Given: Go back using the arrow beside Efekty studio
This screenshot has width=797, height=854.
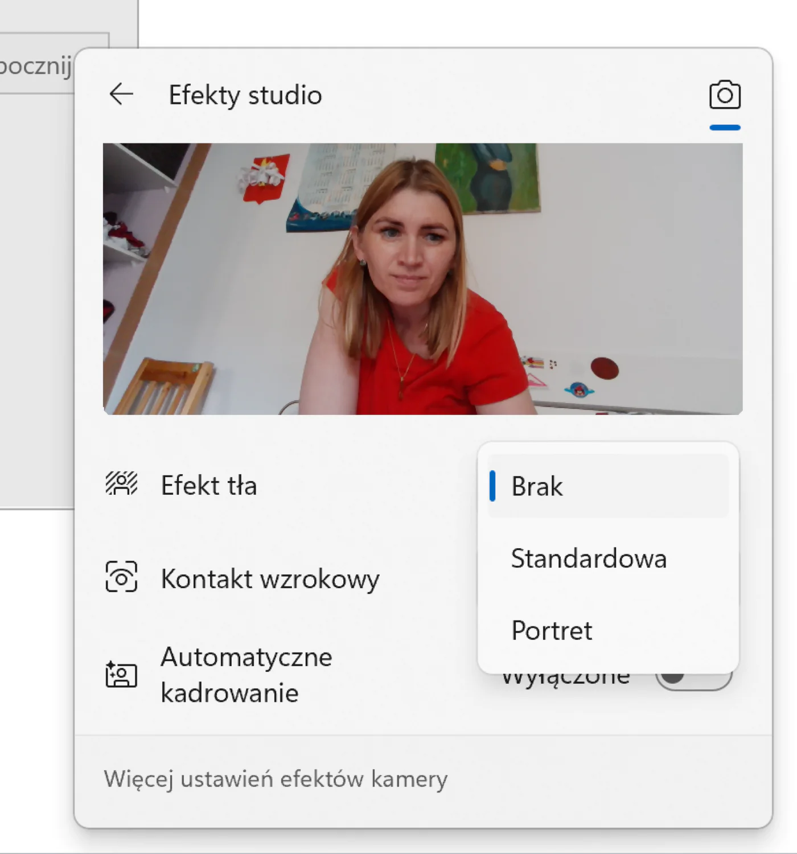Looking at the screenshot, I should click(x=121, y=94).
